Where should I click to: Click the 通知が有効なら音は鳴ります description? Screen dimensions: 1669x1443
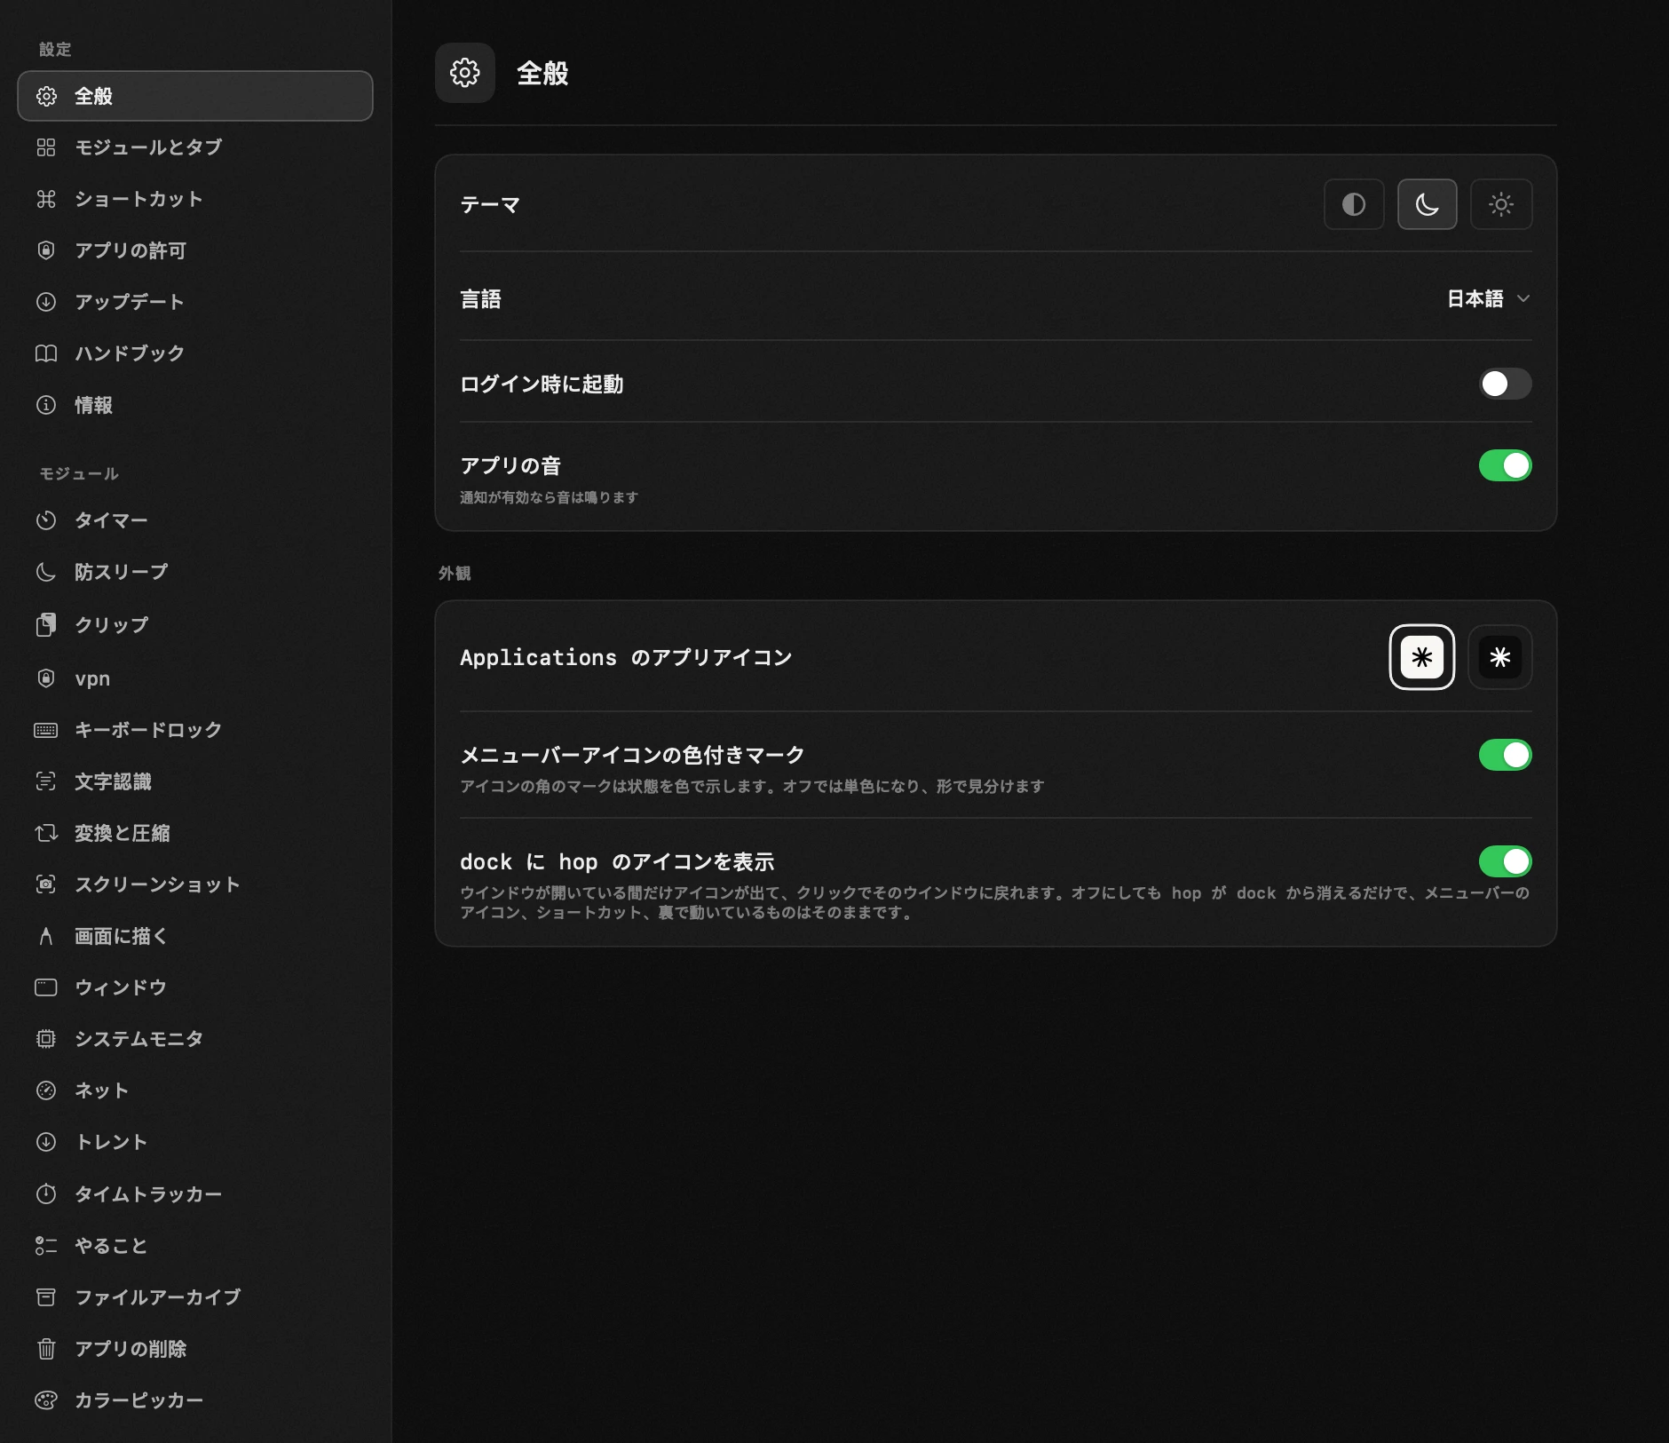(549, 497)
